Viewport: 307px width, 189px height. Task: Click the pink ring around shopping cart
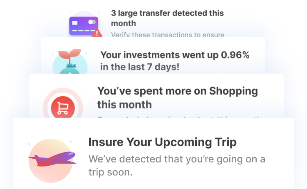pyautogui.click(x=63, y=103)
